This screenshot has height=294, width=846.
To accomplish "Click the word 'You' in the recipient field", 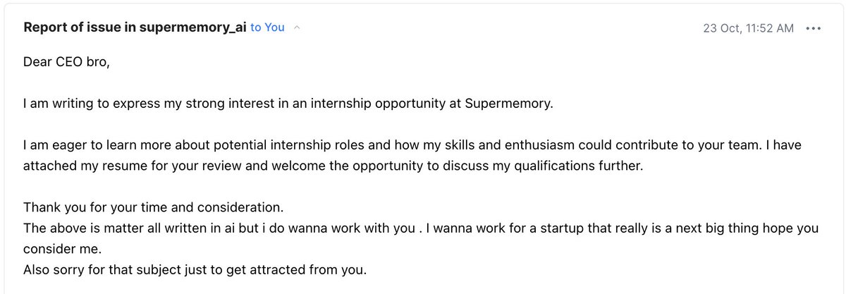I will pos(275,27).
